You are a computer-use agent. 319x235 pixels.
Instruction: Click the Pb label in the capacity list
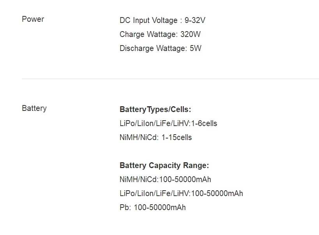125,207
